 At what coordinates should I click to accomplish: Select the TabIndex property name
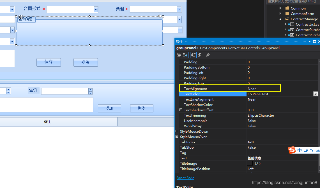pyautogui.click(x=188, y=142)
